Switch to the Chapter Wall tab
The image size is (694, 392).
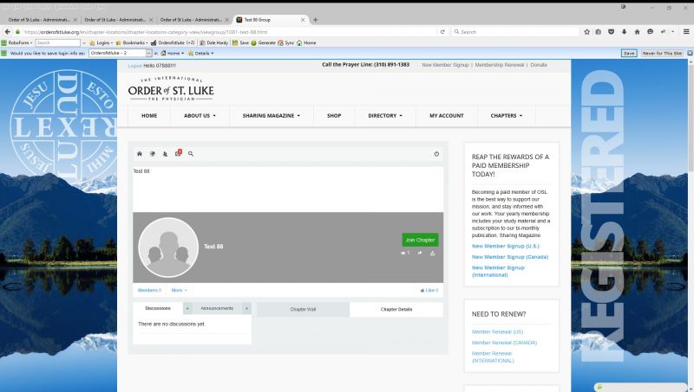pyautogui.click(x=303, y=310)
